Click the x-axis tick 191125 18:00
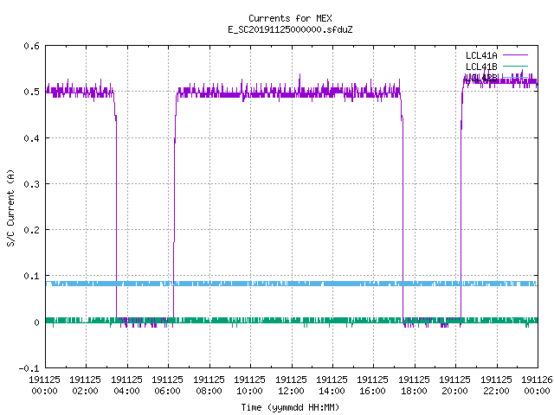554x415 pixels. coord(414,385)
